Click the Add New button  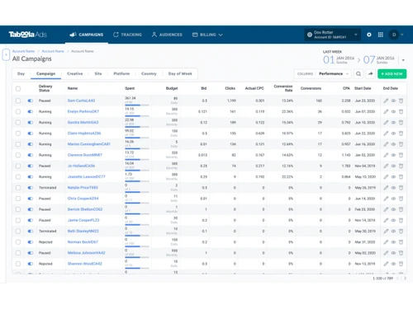tap(392, 73)
